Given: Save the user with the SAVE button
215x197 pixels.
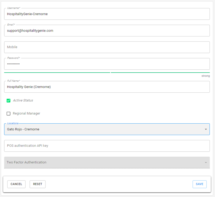Looking at the screenshot, I should 199,184.
